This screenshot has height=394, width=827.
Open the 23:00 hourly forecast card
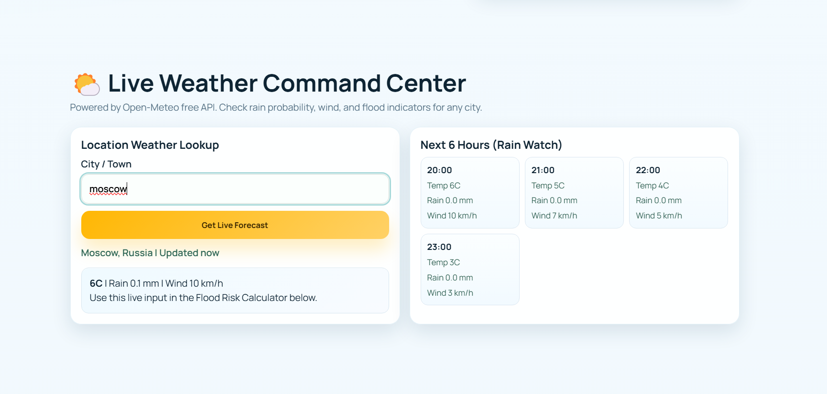pyautogui.click(x=470, y=270)
